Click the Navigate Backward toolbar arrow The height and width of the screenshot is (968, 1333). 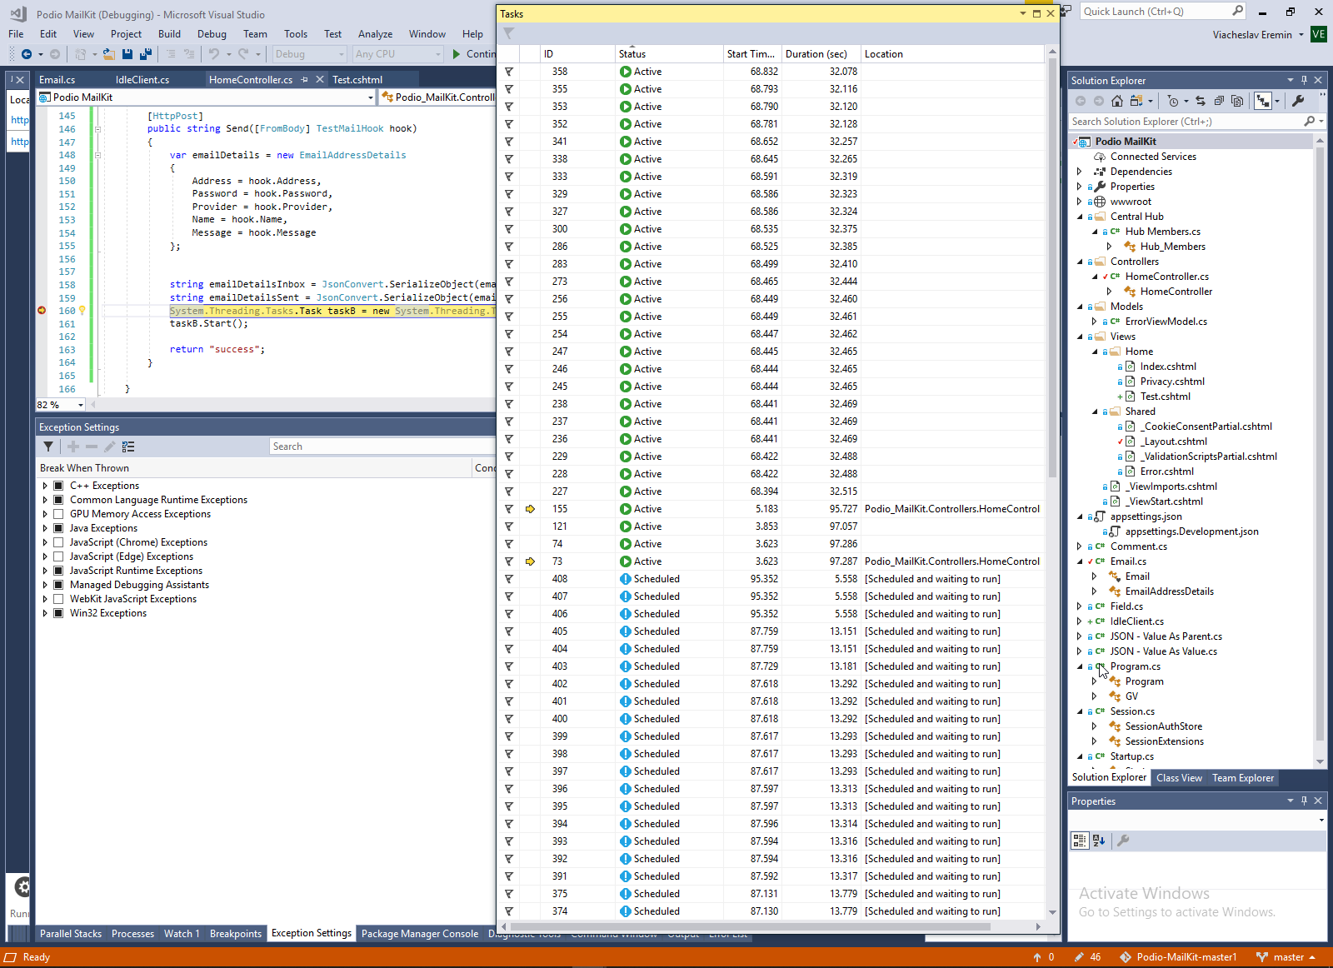27,54
